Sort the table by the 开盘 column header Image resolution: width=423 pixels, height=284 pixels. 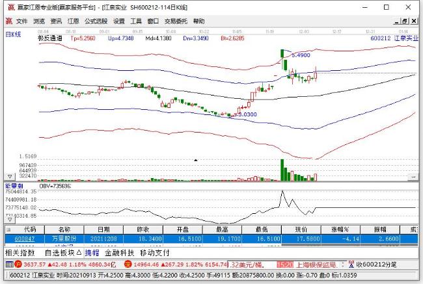point(183,229)
